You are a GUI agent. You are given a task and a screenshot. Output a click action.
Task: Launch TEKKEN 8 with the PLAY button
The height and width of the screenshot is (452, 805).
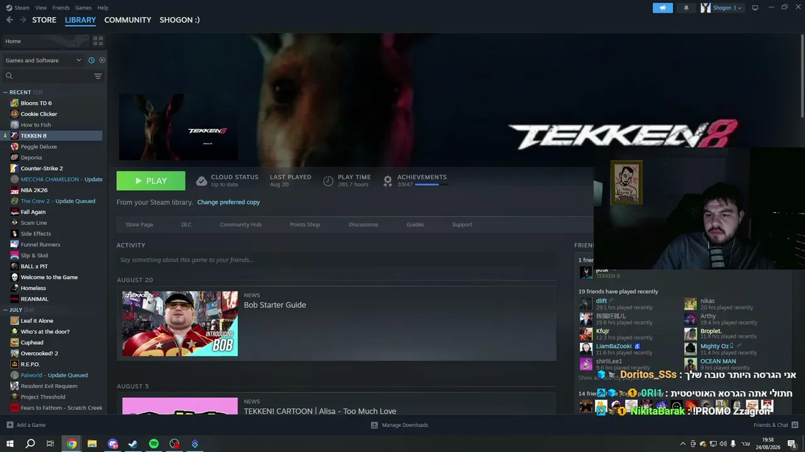point(151,181)
